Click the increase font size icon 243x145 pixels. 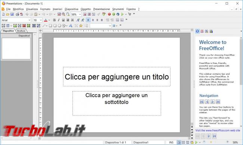78,20
